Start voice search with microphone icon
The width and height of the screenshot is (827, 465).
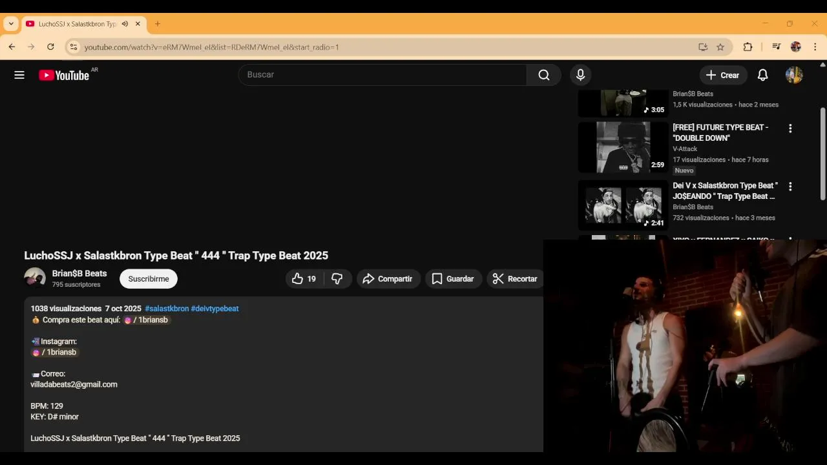pos(580,75)
